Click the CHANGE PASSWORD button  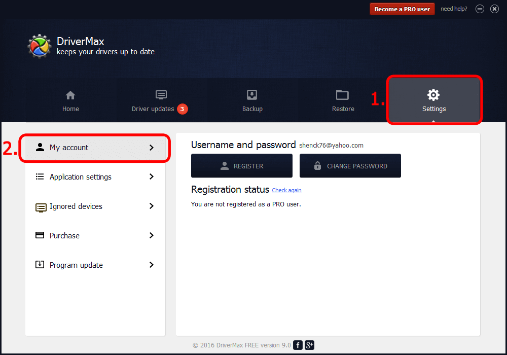(350, 165)
